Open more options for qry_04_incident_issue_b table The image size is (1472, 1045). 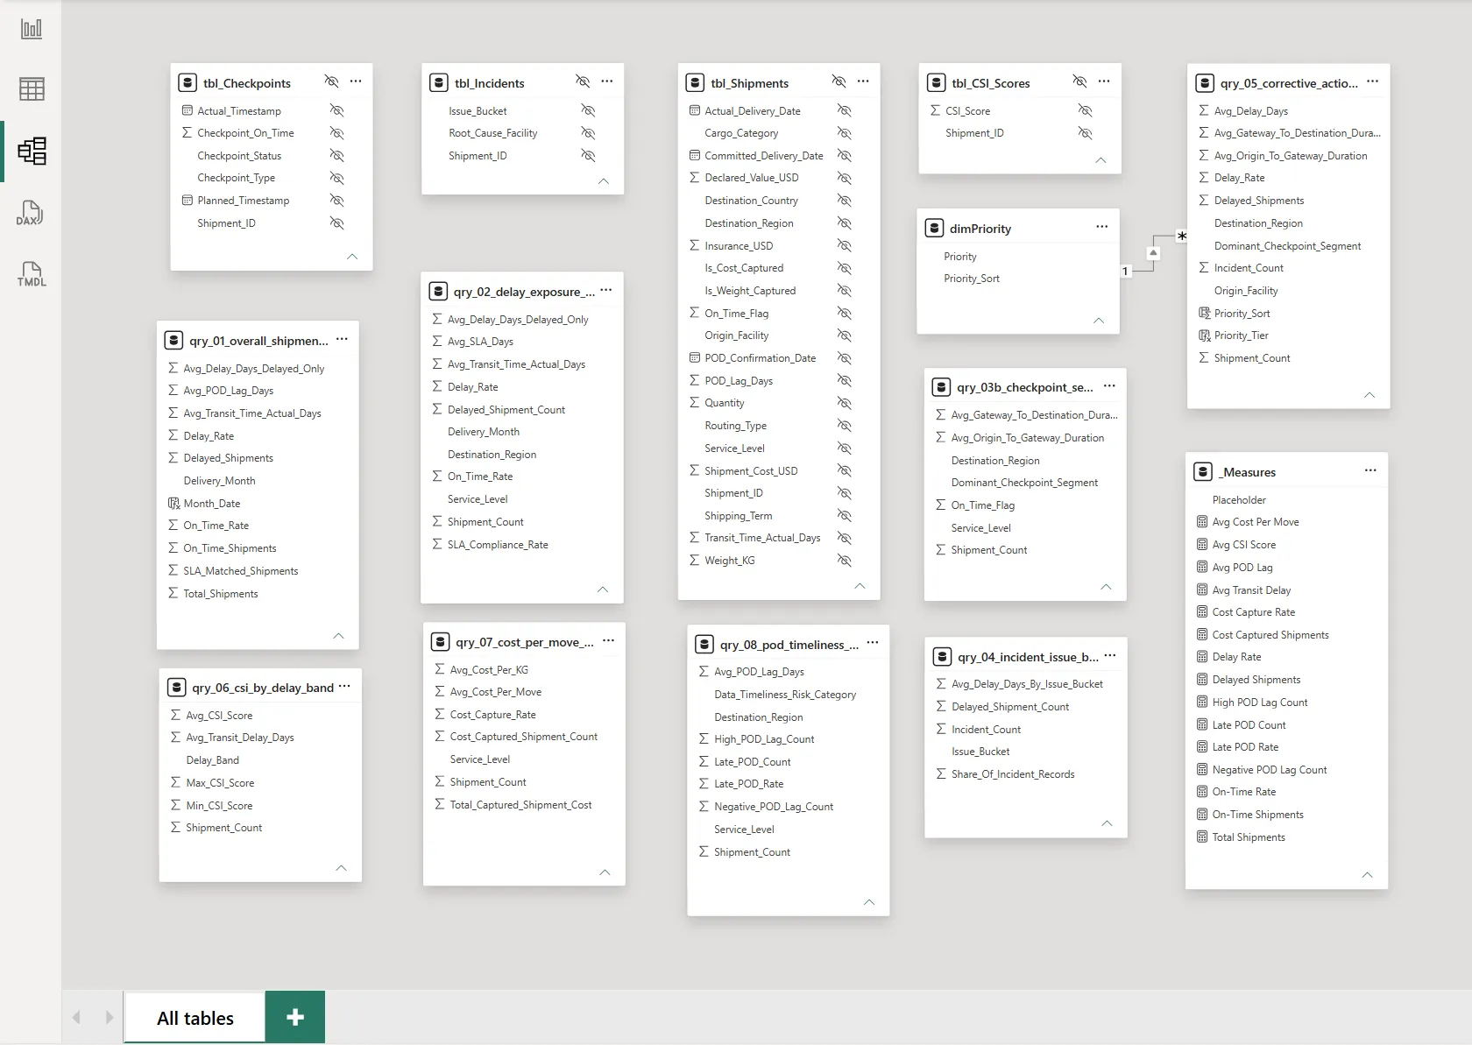(x=1110, y=656)
